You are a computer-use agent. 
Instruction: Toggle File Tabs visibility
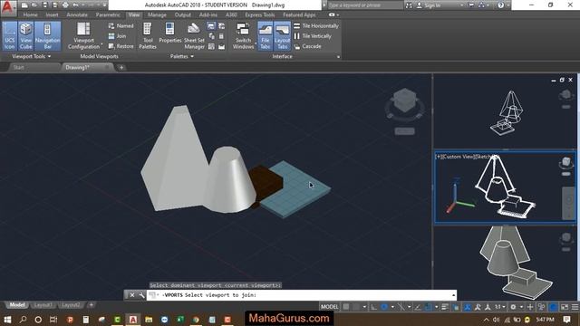(x=266, y=36)
